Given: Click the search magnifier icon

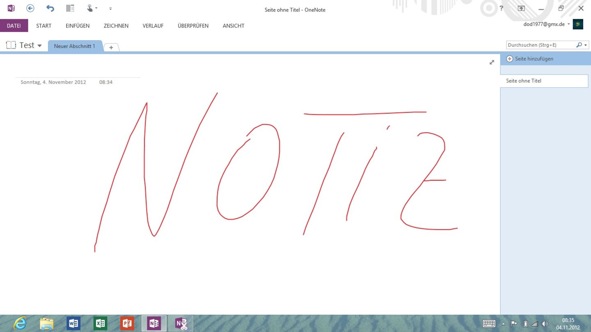Looking at the screenshot, I should pos(579,45).
